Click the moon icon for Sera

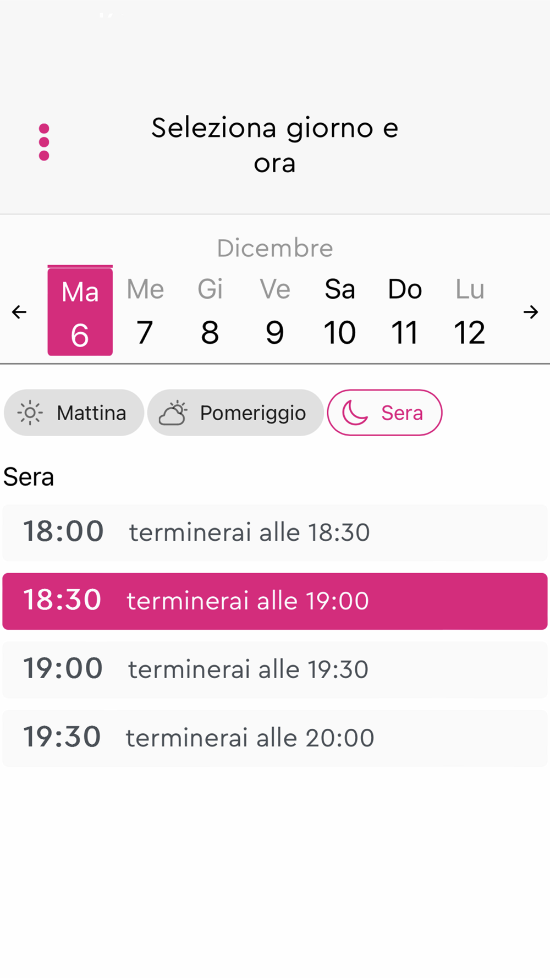click(355, 413)
